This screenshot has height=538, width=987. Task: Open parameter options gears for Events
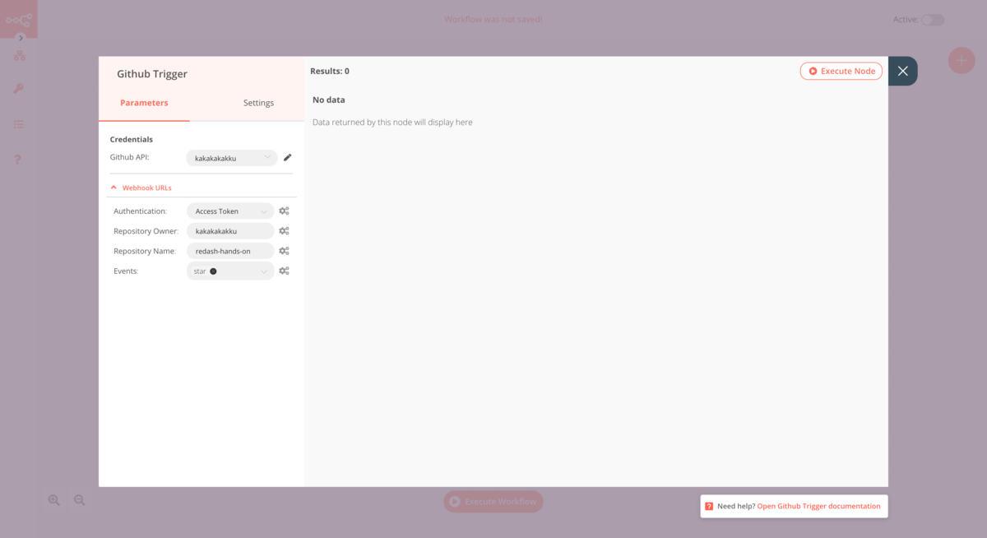coord(284,271)
